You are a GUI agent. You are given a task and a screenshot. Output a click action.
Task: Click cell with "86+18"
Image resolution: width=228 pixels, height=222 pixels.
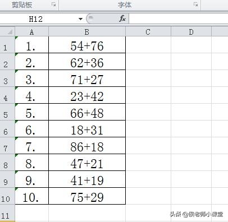point(87,146)
